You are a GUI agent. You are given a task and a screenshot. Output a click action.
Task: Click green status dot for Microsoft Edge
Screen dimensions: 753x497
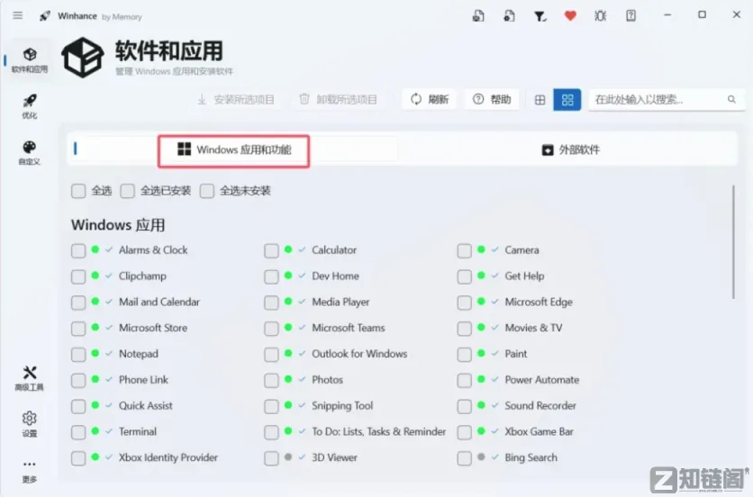click(481, 301)
